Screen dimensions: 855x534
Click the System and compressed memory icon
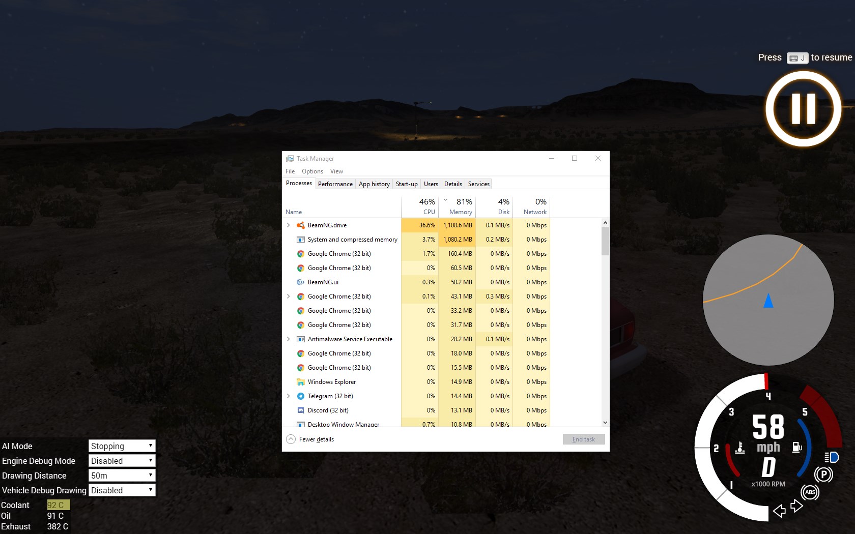(x=301, y=240)
